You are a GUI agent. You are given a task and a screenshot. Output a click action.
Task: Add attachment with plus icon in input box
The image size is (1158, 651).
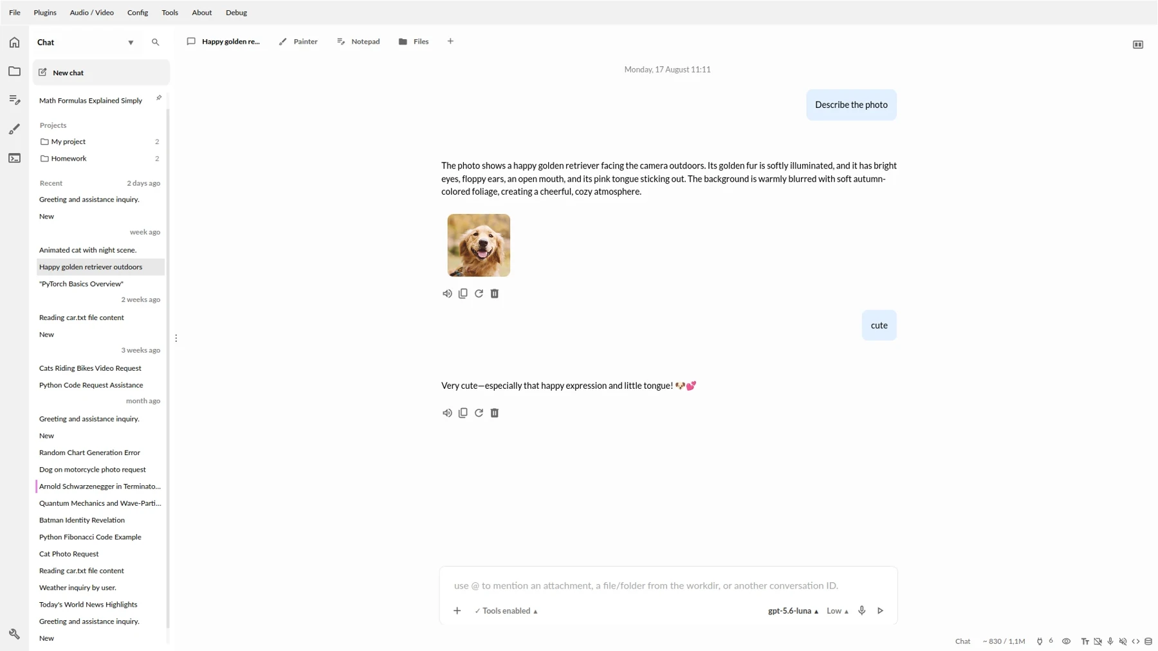tap(457, 611)
